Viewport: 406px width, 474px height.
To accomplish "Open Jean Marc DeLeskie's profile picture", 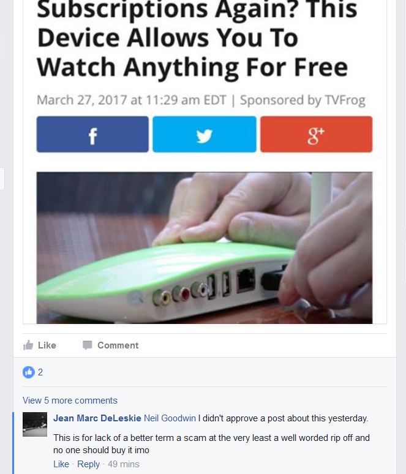I will tap(35, 424).
